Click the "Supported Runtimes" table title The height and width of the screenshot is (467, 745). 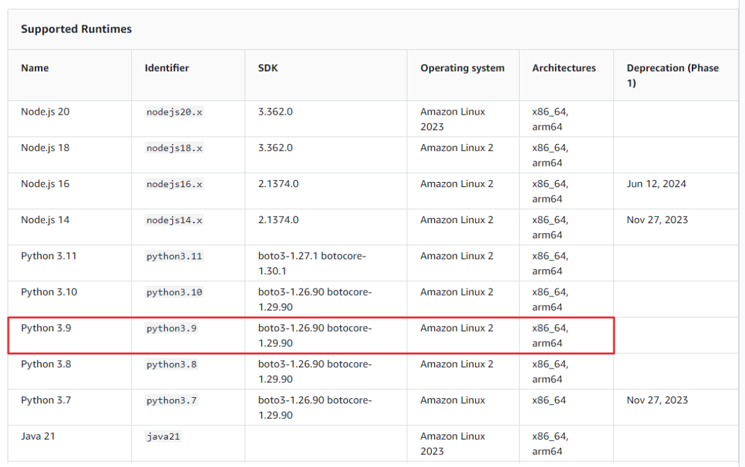[x=76, y=29]
